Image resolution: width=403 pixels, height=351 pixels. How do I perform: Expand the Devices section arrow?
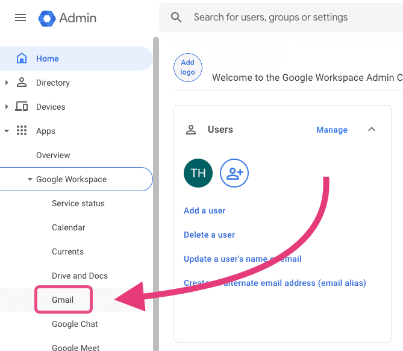pyautogui.click(x=7, y=107)
